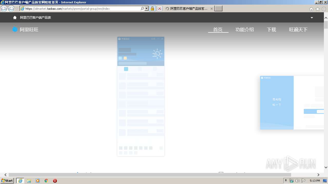Click the login window preview image
The height and width of the screenshot is (184, 328).
pos(292,102)
